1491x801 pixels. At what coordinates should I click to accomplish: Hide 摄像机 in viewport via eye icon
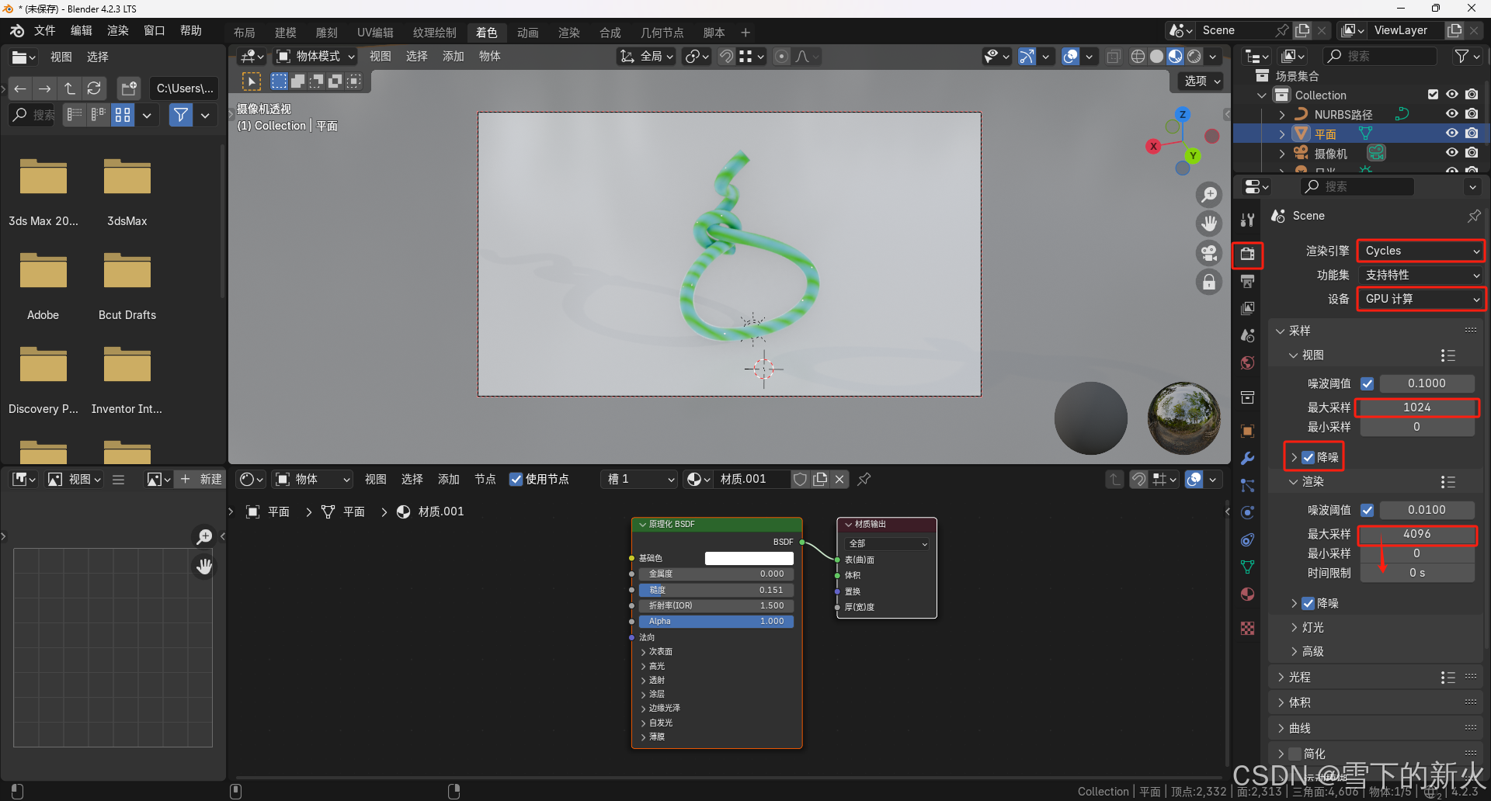1451,153
